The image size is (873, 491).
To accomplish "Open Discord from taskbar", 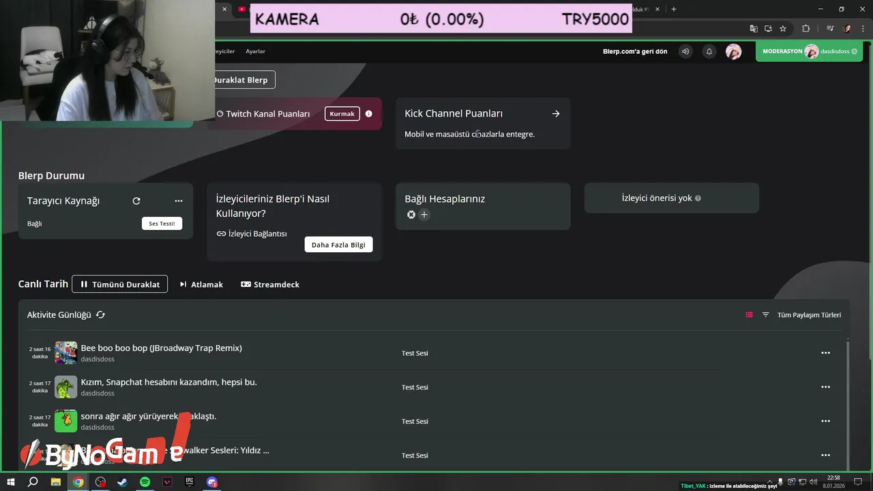I will pos(212,482).
